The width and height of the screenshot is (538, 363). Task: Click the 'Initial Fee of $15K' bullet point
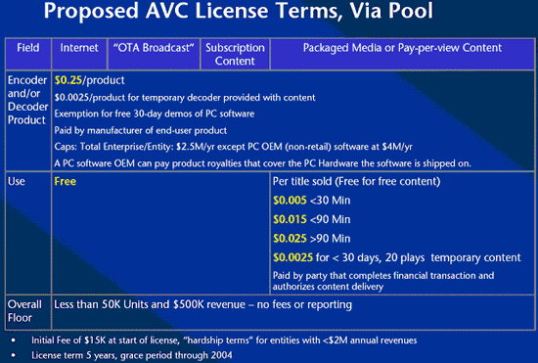pyautogui.click(x=224, y=340)
